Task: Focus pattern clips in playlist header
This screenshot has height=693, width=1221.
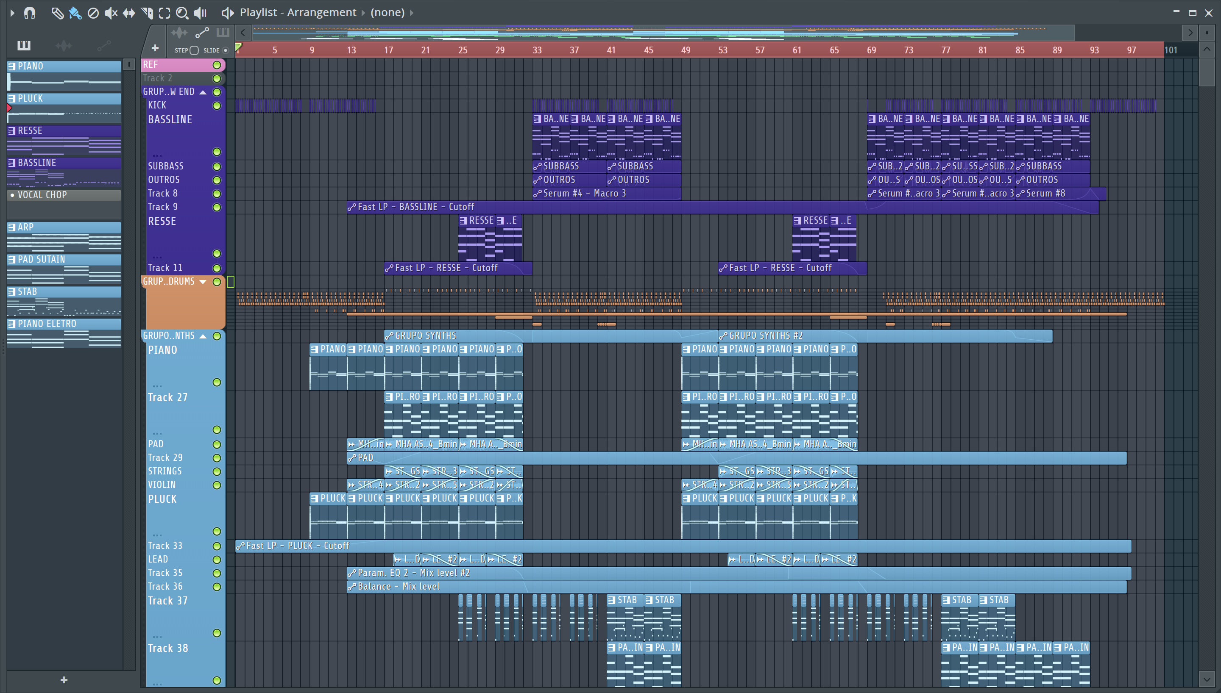Action: (223, 33)
